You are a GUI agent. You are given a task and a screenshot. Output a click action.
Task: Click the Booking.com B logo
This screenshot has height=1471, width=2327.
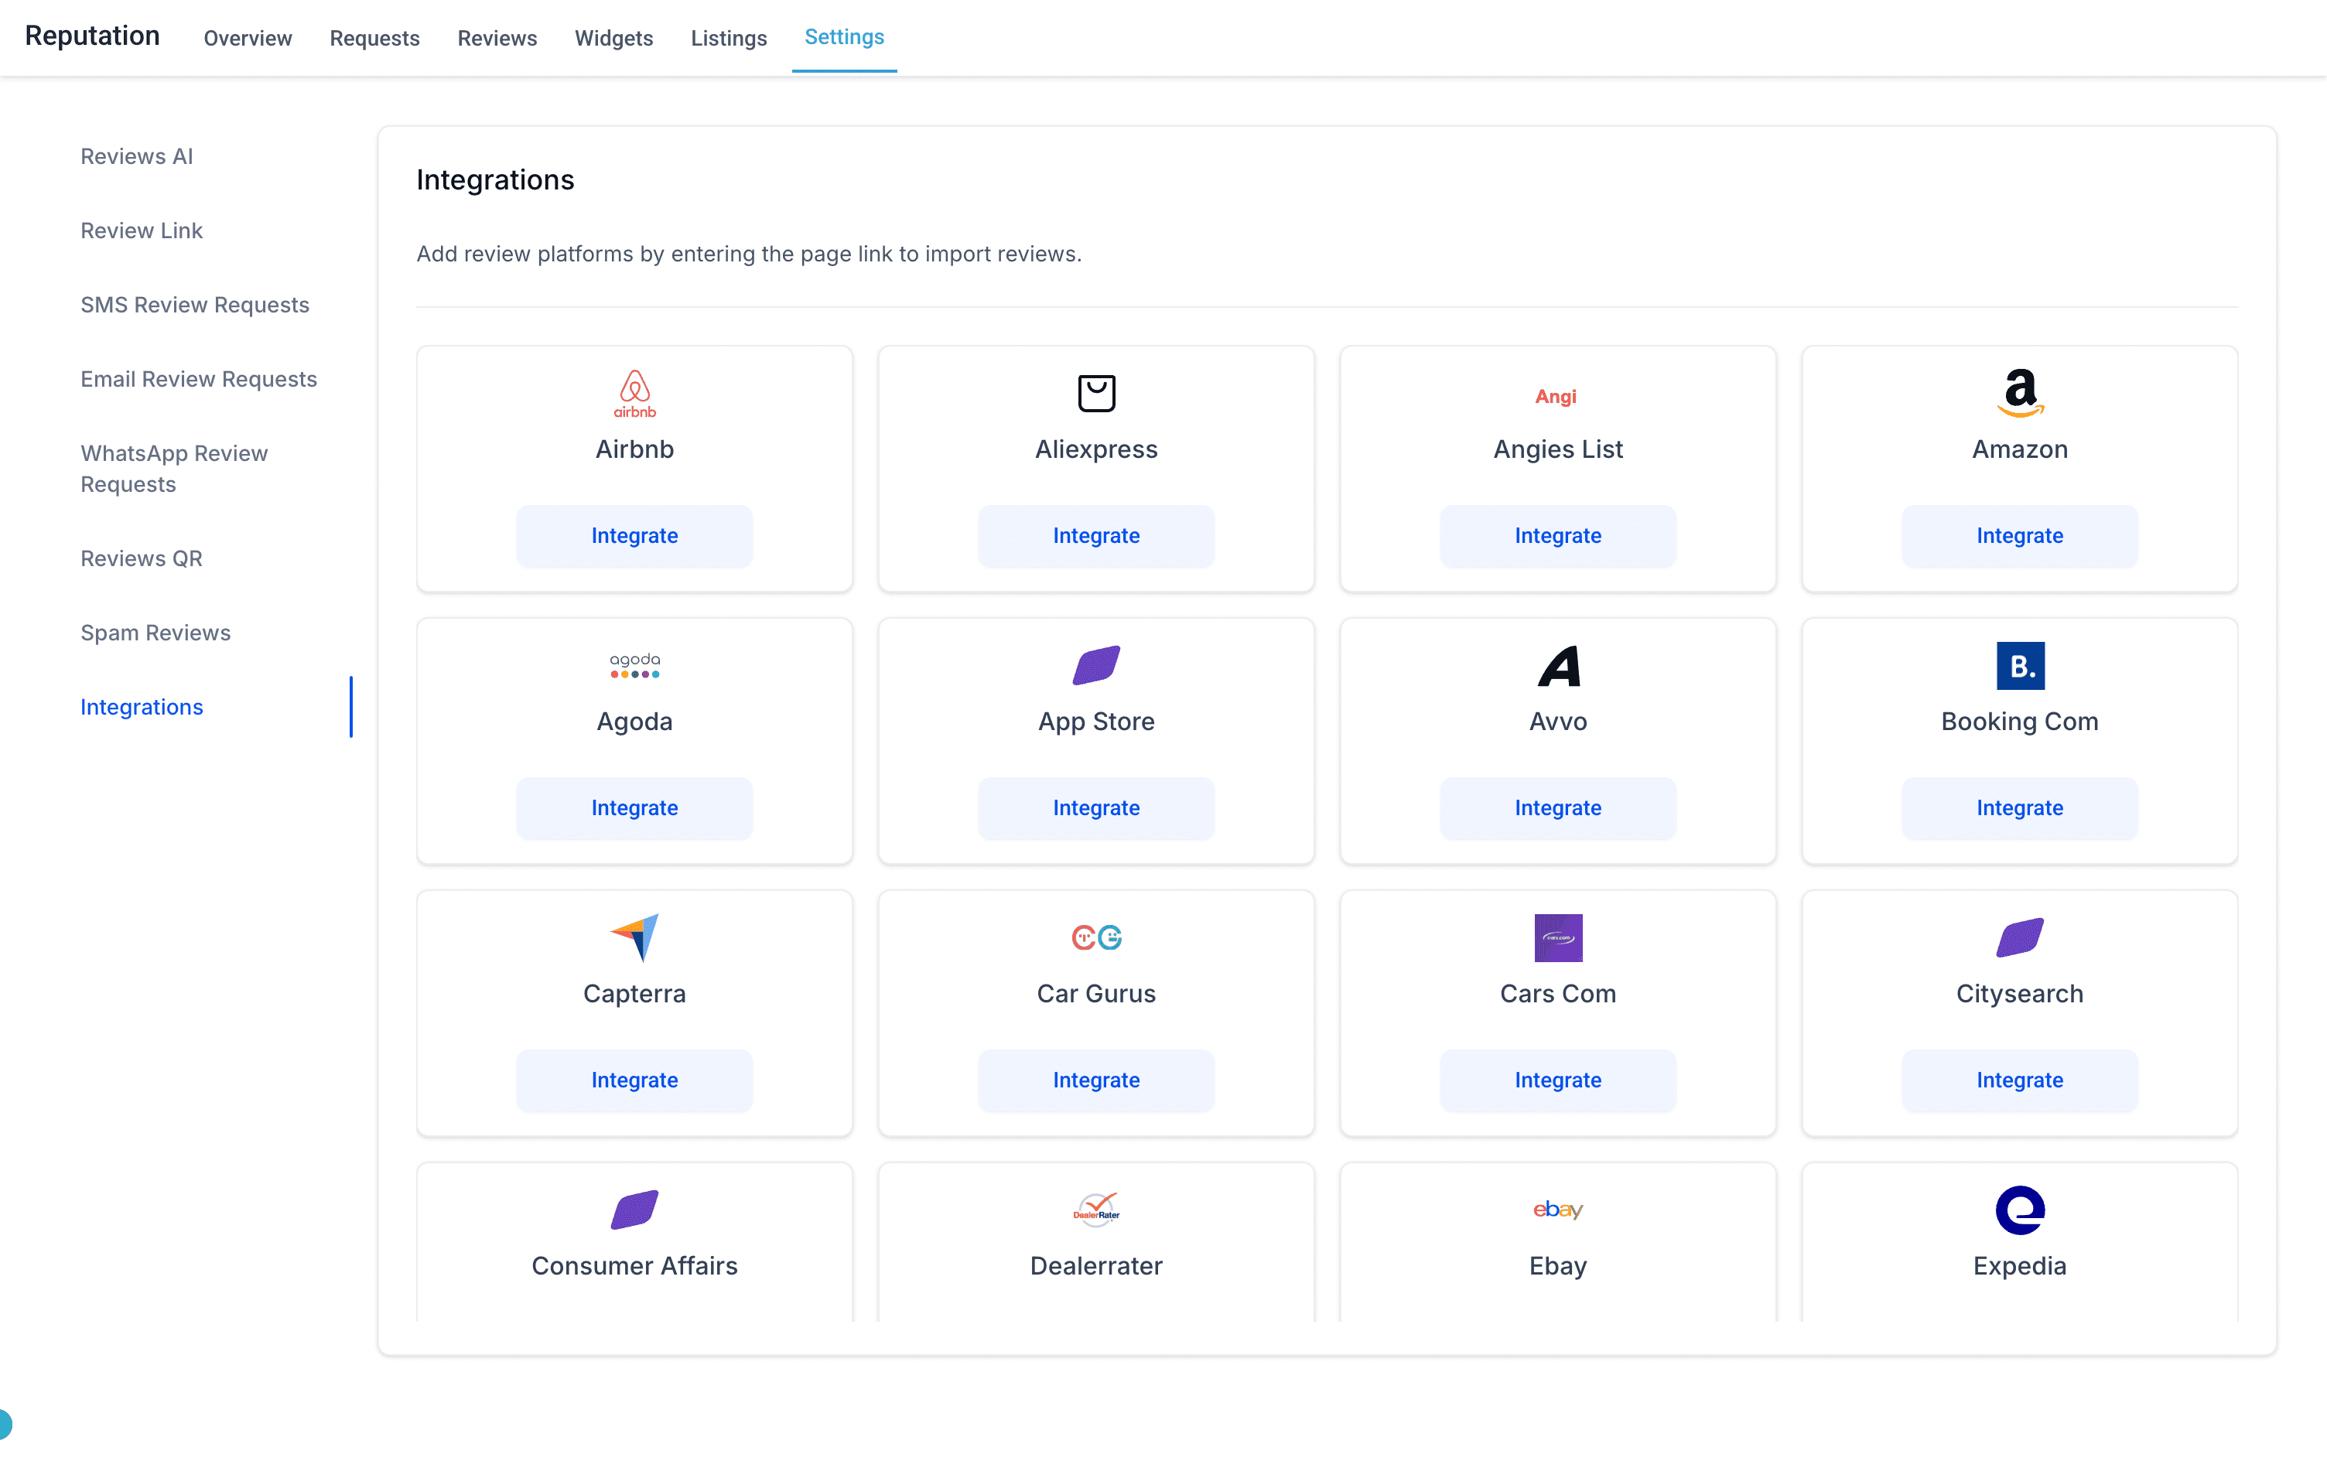point(2020,665)
